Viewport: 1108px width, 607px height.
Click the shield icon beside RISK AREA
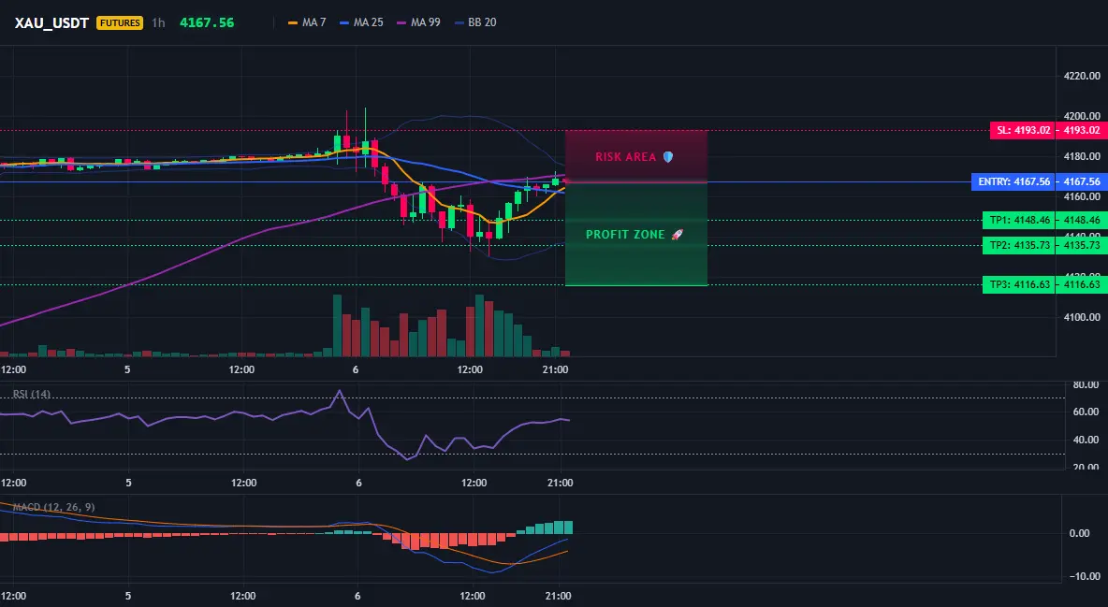[x=668, y=157]
